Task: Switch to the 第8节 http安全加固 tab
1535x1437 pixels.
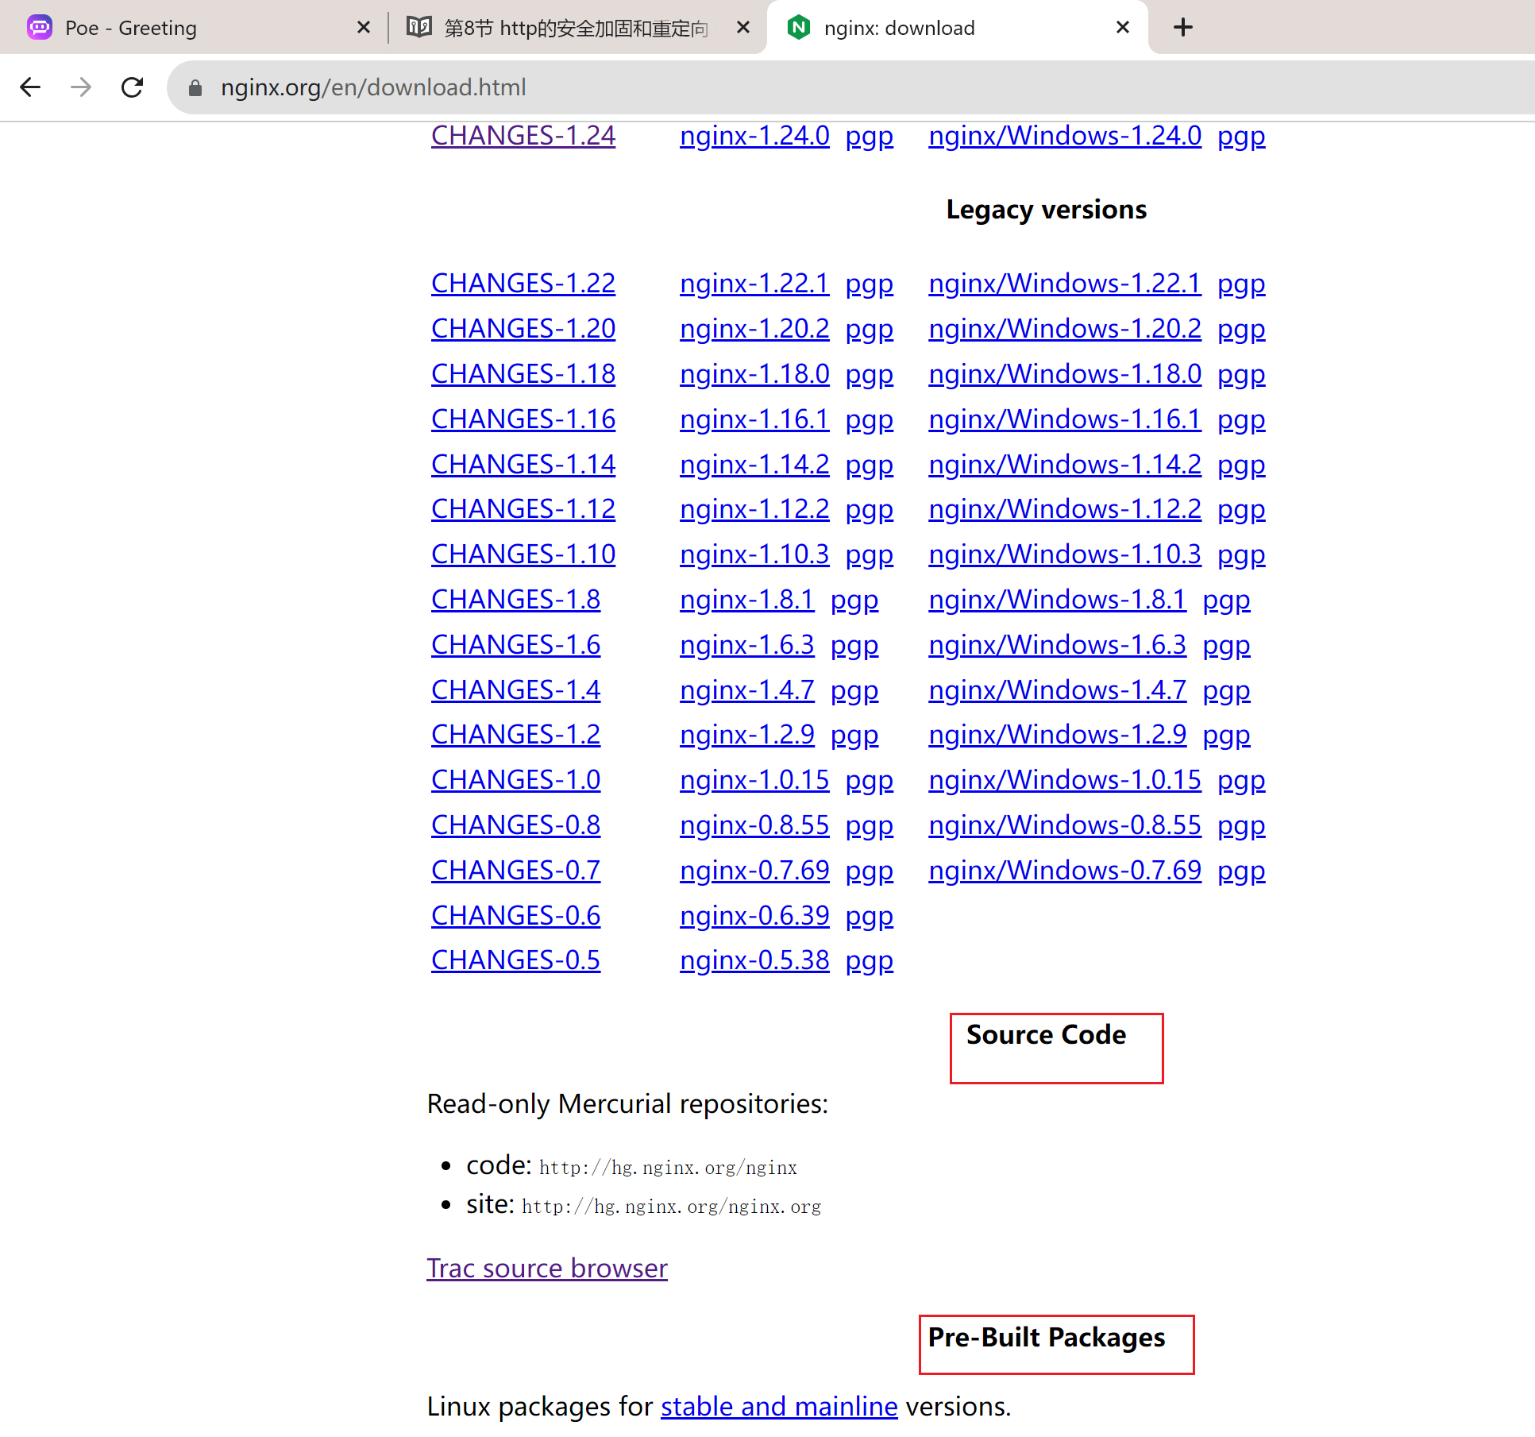Action: coord(575,28)
